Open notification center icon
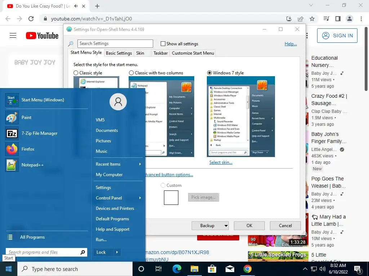This screenshot has height=276, width=369. tap(357, 269)
